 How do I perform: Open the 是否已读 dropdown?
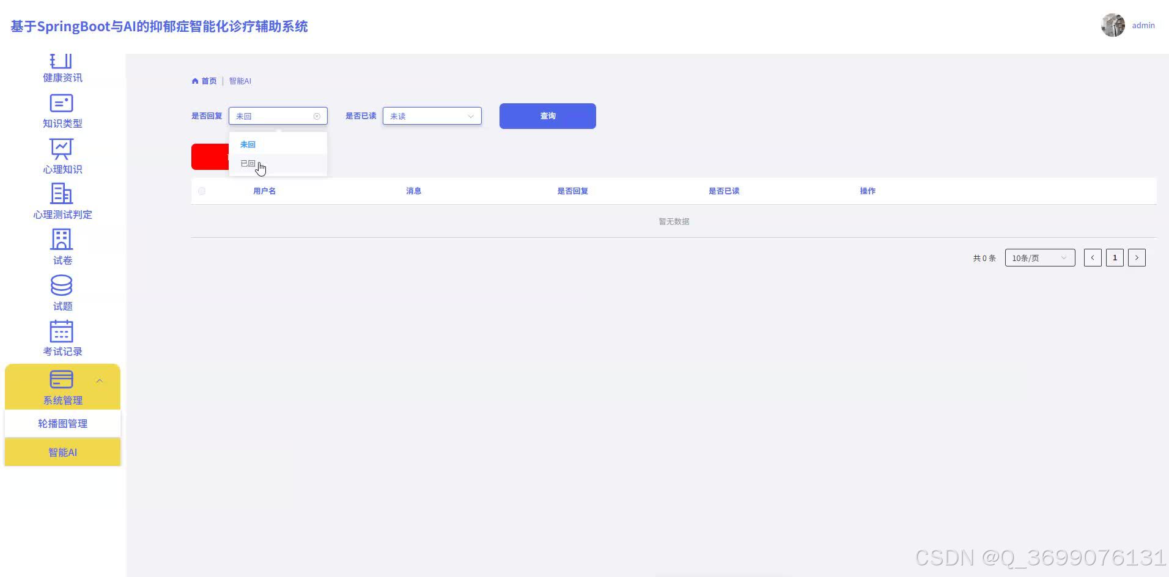coord(432,116)
